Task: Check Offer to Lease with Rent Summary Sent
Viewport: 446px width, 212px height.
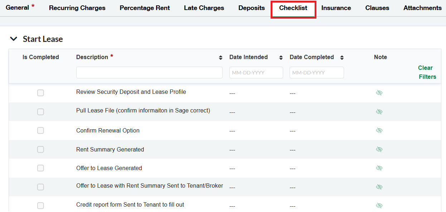Action: [x=40, y=187]
